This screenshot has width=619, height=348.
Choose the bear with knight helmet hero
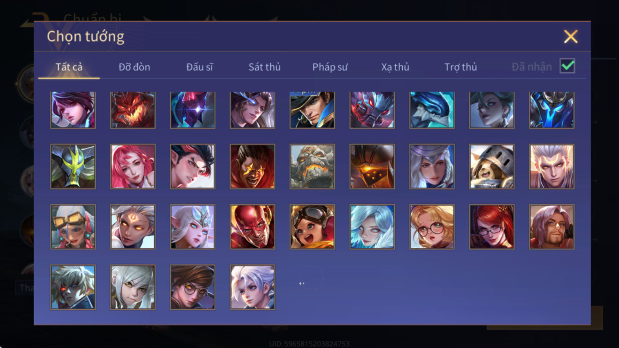492,166
